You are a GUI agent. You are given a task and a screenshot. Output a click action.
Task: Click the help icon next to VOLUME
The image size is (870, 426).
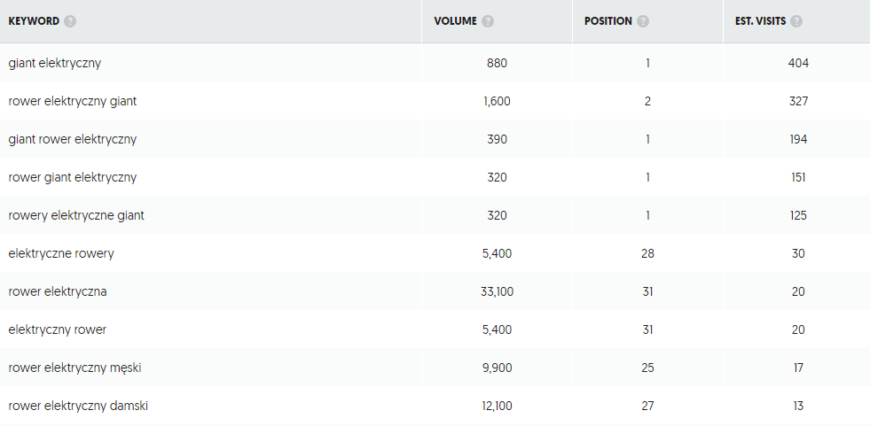(488, 21)
